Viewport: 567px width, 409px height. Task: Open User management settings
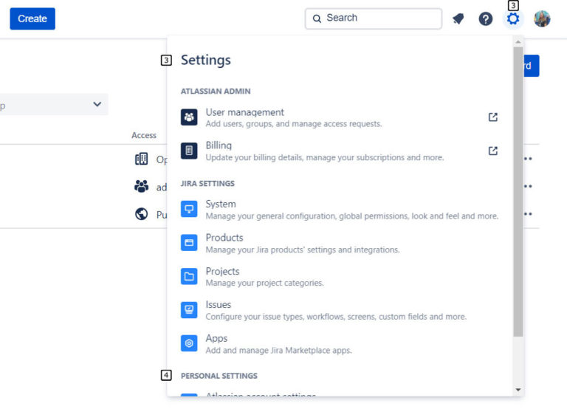340,117
